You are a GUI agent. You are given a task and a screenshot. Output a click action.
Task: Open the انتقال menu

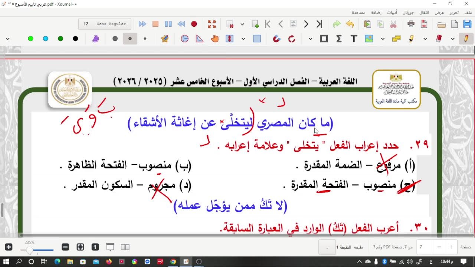424,12
